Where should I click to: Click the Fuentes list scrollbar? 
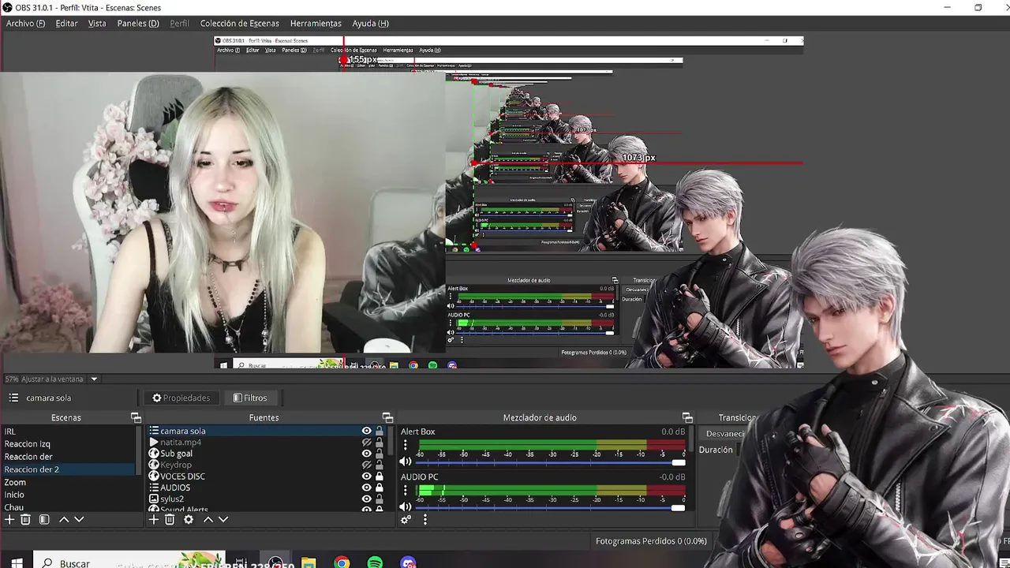390,440
